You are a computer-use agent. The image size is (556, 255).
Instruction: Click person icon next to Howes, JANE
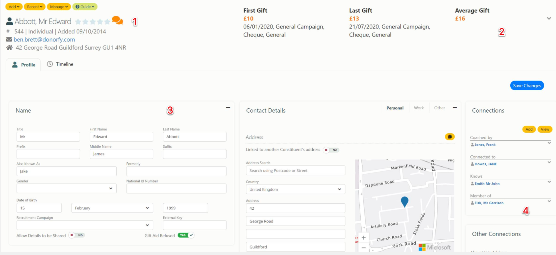point(472,164)
